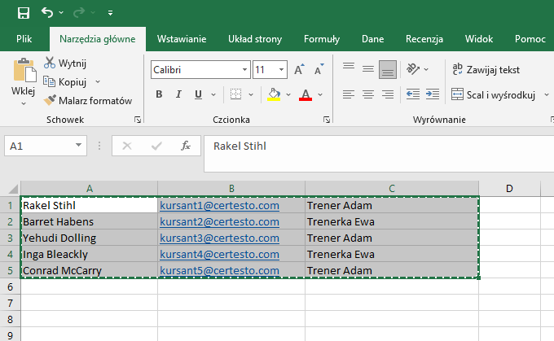Open the Plik tab
Viewport: 554px width, 341px height.
(x=24, y=39)
